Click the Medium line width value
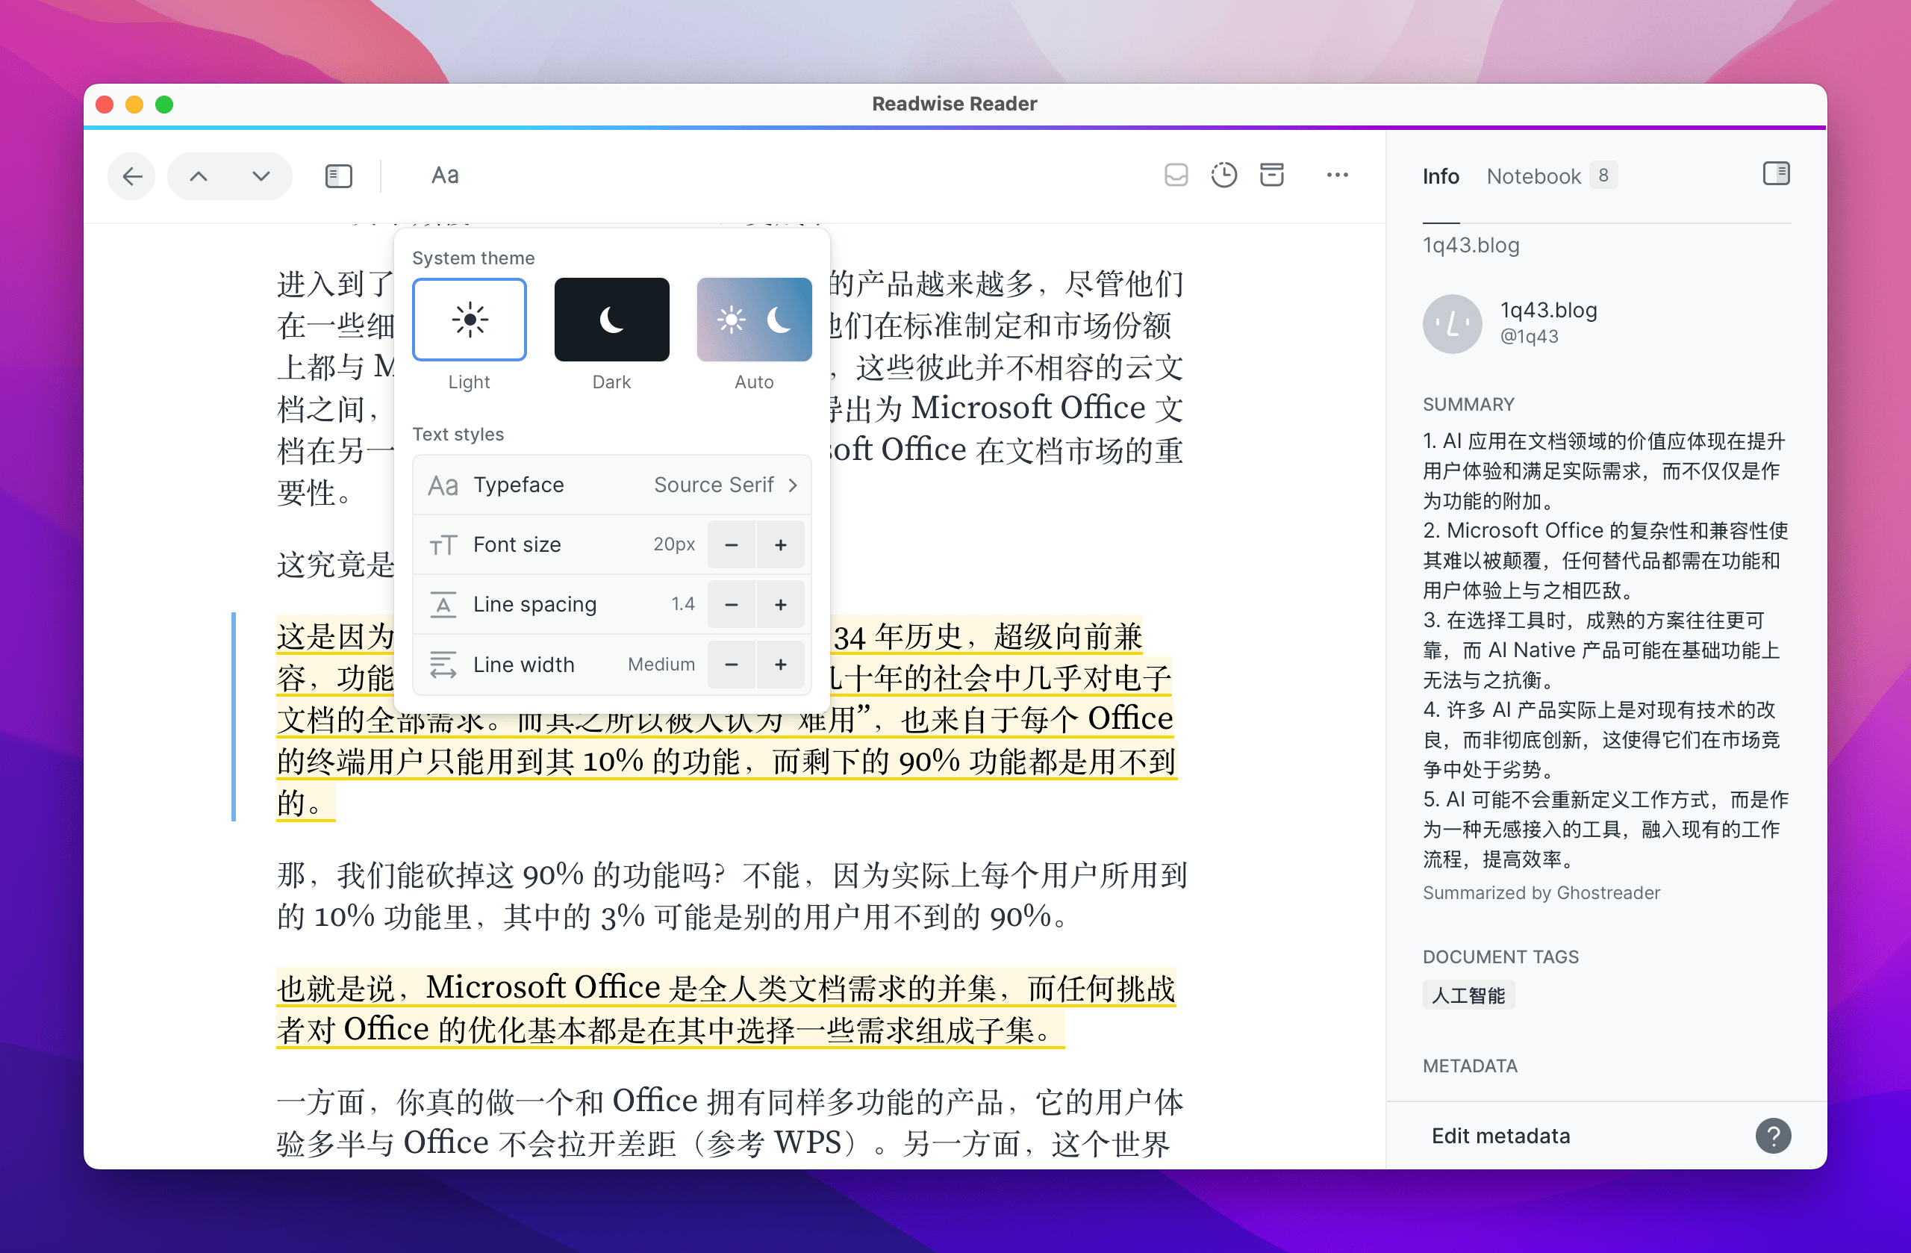This screenshot has height=1253, width=1911. pyautogui.click(x=661, y=665)
